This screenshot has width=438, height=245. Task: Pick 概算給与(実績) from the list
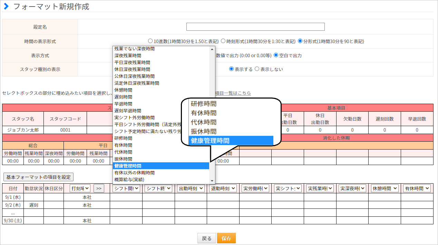pos(161,180)
